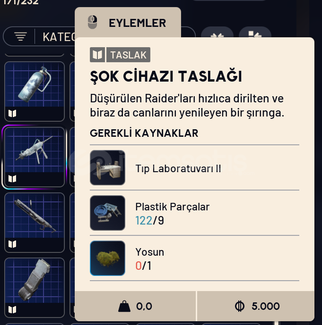The height and width of the screenshot is (325, 322).
Task: Click the TASLAK label tag
Action: 129,55
